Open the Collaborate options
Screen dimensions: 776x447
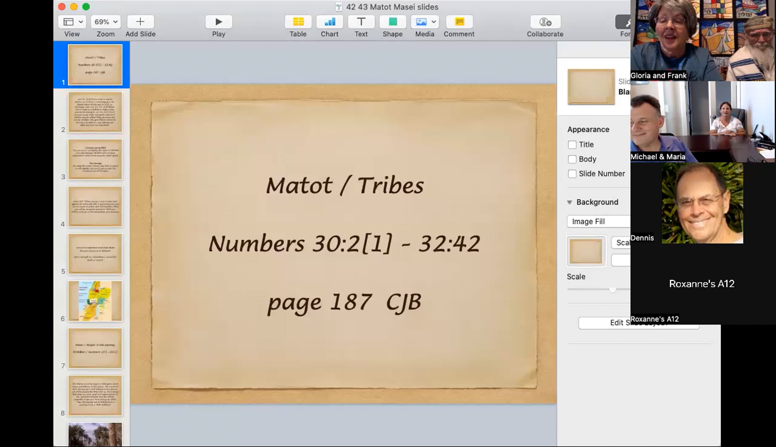(x=545, y=22)
